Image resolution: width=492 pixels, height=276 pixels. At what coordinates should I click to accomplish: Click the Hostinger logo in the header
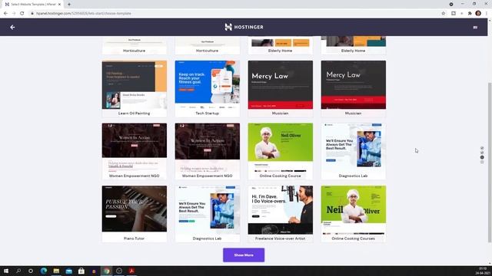[x=244, y=28]
